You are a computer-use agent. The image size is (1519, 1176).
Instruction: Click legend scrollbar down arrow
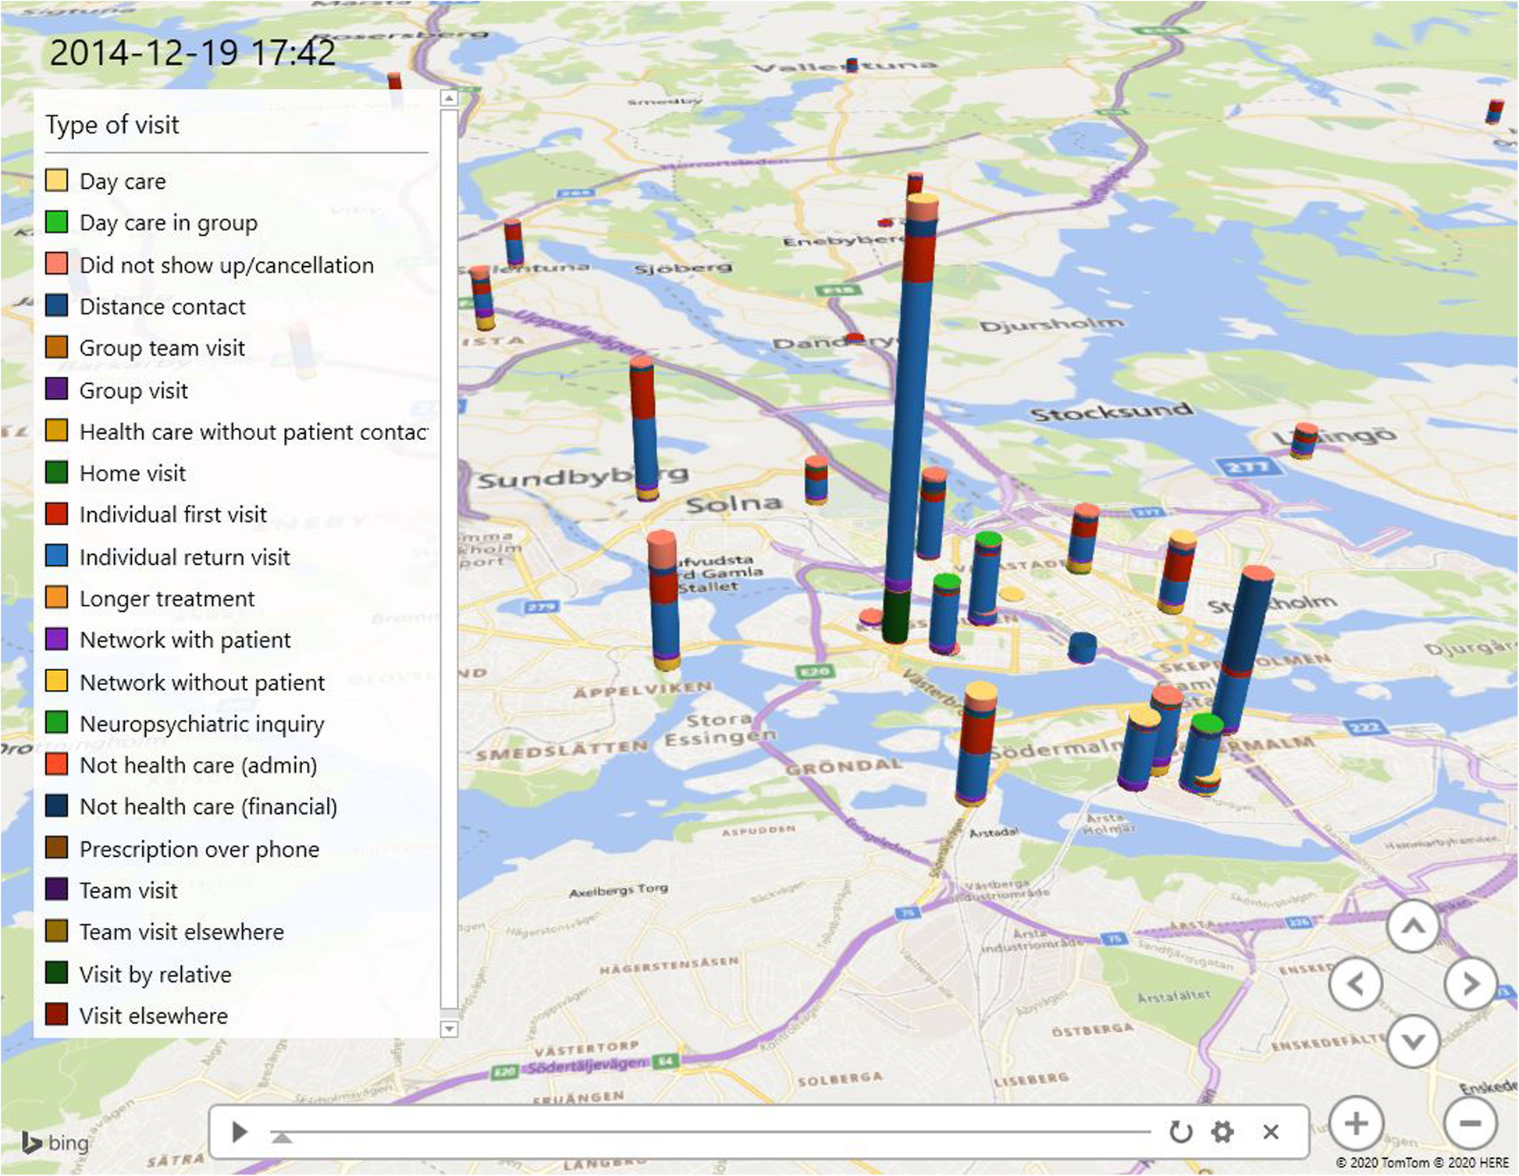coord(449,1029)
